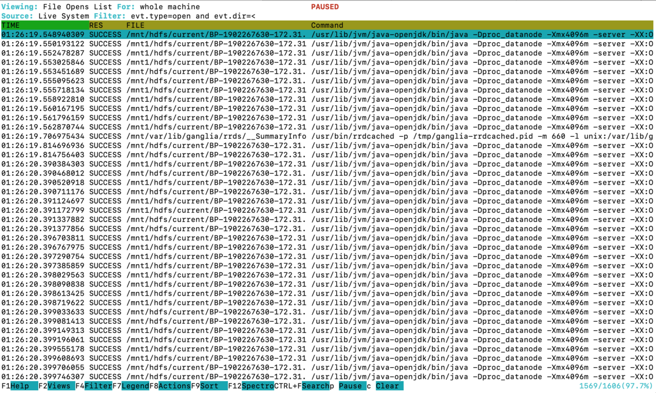Click the /usr/bin/rrdcached command cell
The height and width of the screenshot is (393, 656).
click(x=482, y=136)
